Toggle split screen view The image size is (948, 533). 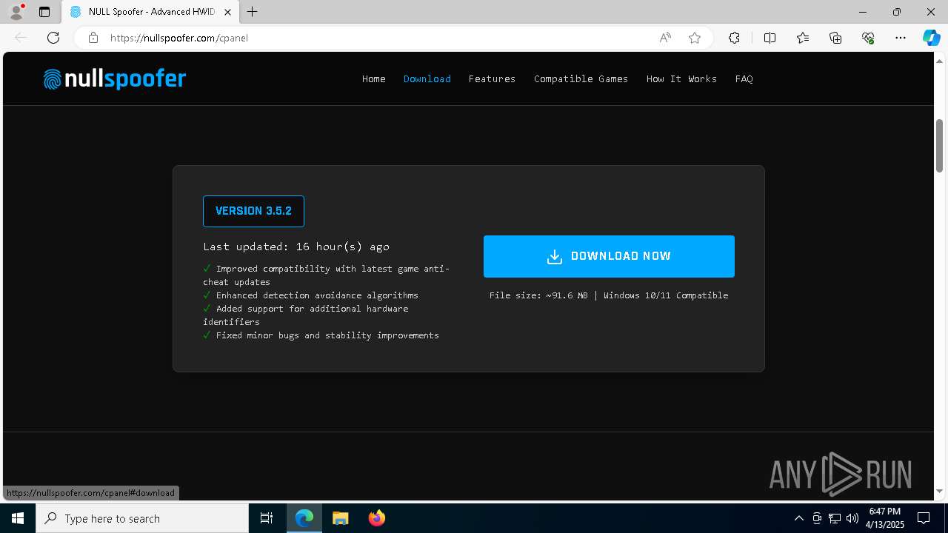click(x=770, y=38)
